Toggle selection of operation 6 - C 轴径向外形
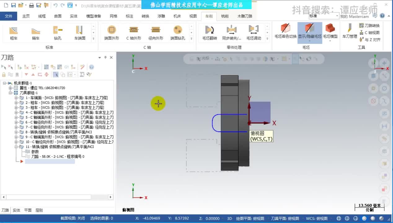 [x=22, y=122]
